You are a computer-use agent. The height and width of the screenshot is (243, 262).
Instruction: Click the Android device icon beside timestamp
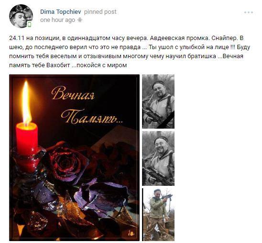click(80, 20)
